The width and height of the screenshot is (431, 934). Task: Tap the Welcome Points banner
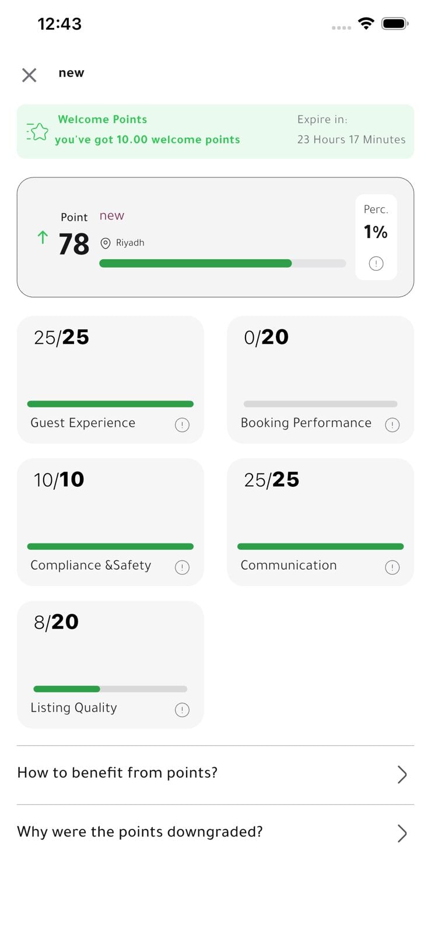[x=215, y=131]
